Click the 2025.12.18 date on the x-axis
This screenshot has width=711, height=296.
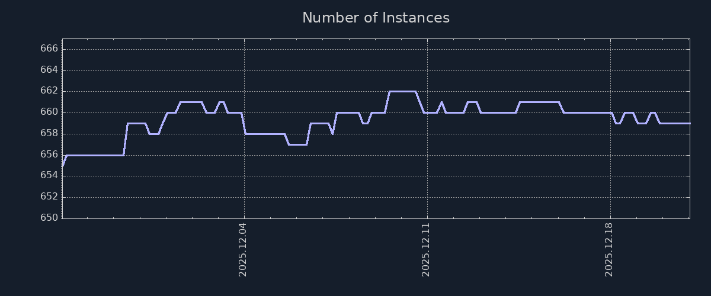[x=609, y=250]
